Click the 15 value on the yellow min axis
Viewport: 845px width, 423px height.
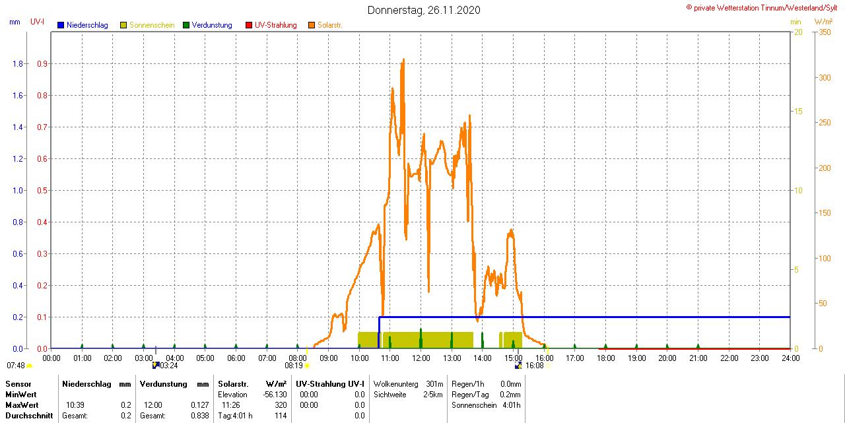(797, 112)
